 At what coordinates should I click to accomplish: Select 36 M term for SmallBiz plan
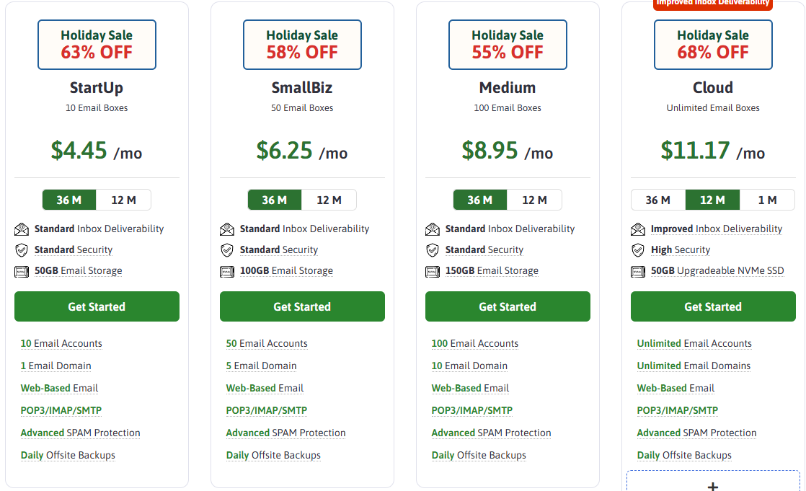pos(275,200)
